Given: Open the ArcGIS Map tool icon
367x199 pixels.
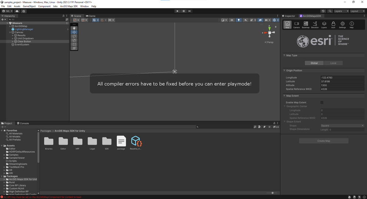Looking at the screenshot, I should [287, 25].
